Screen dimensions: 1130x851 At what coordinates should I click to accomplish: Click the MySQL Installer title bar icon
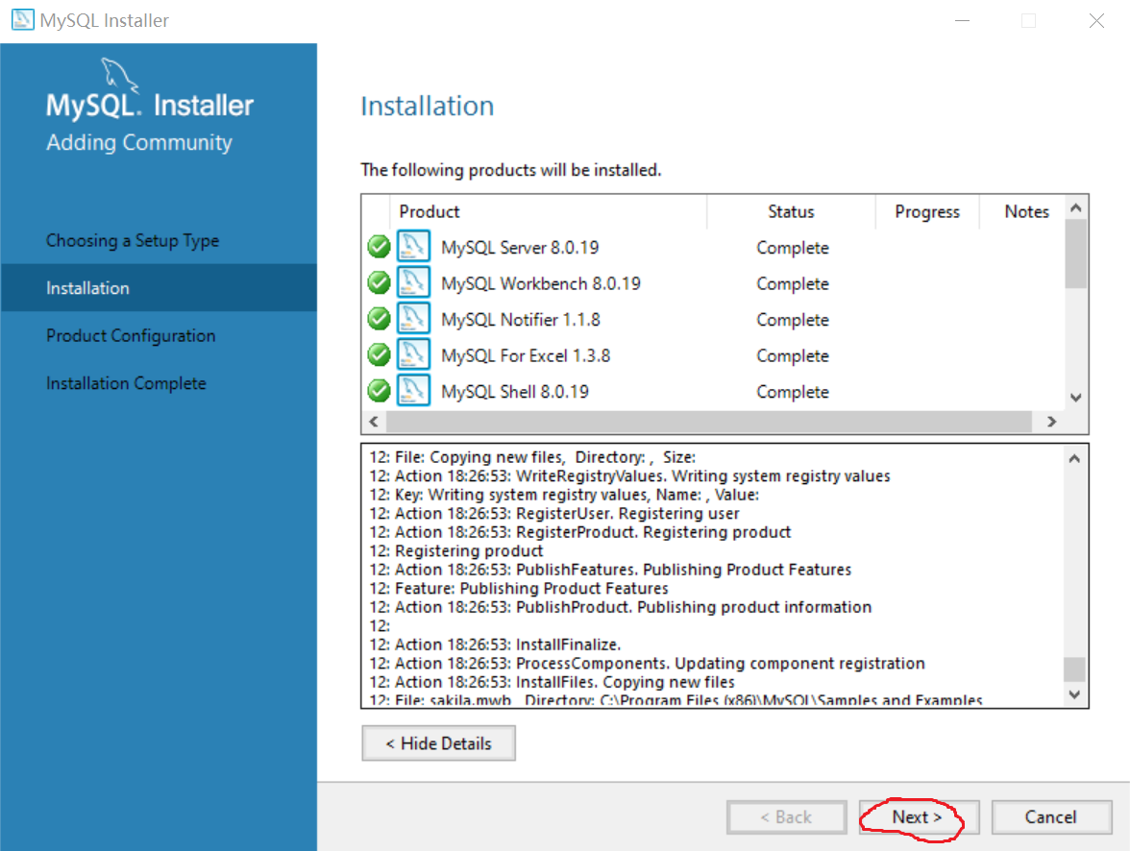click(x=22, y=19)
